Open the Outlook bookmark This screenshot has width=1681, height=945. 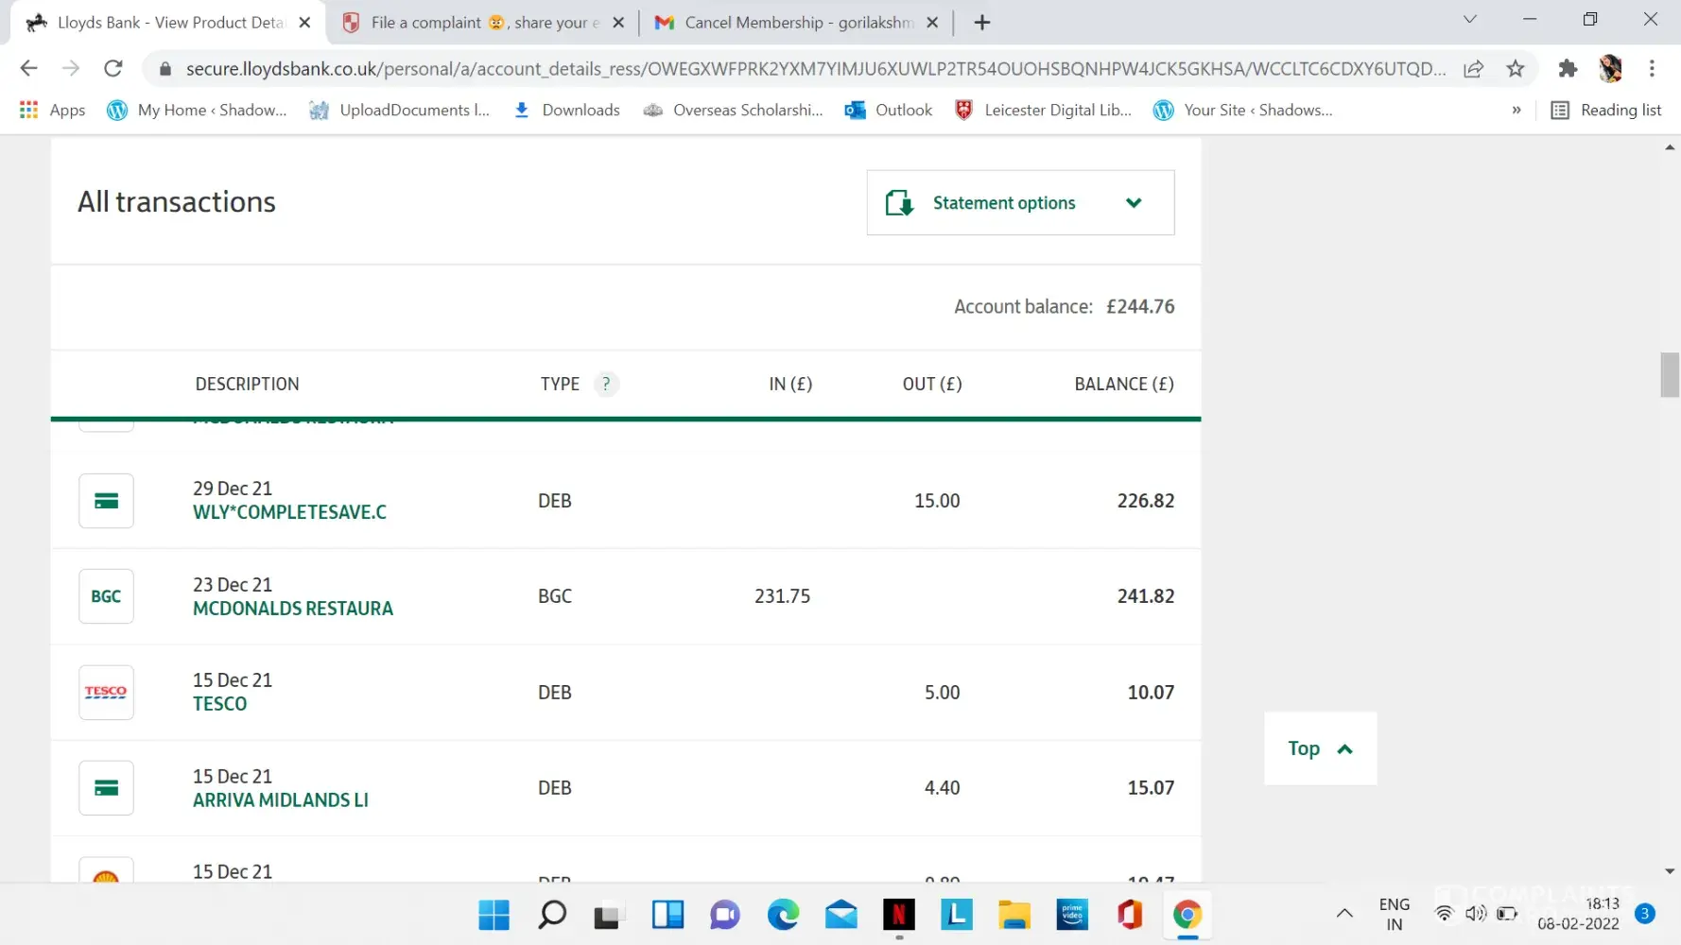pos(889,111)
